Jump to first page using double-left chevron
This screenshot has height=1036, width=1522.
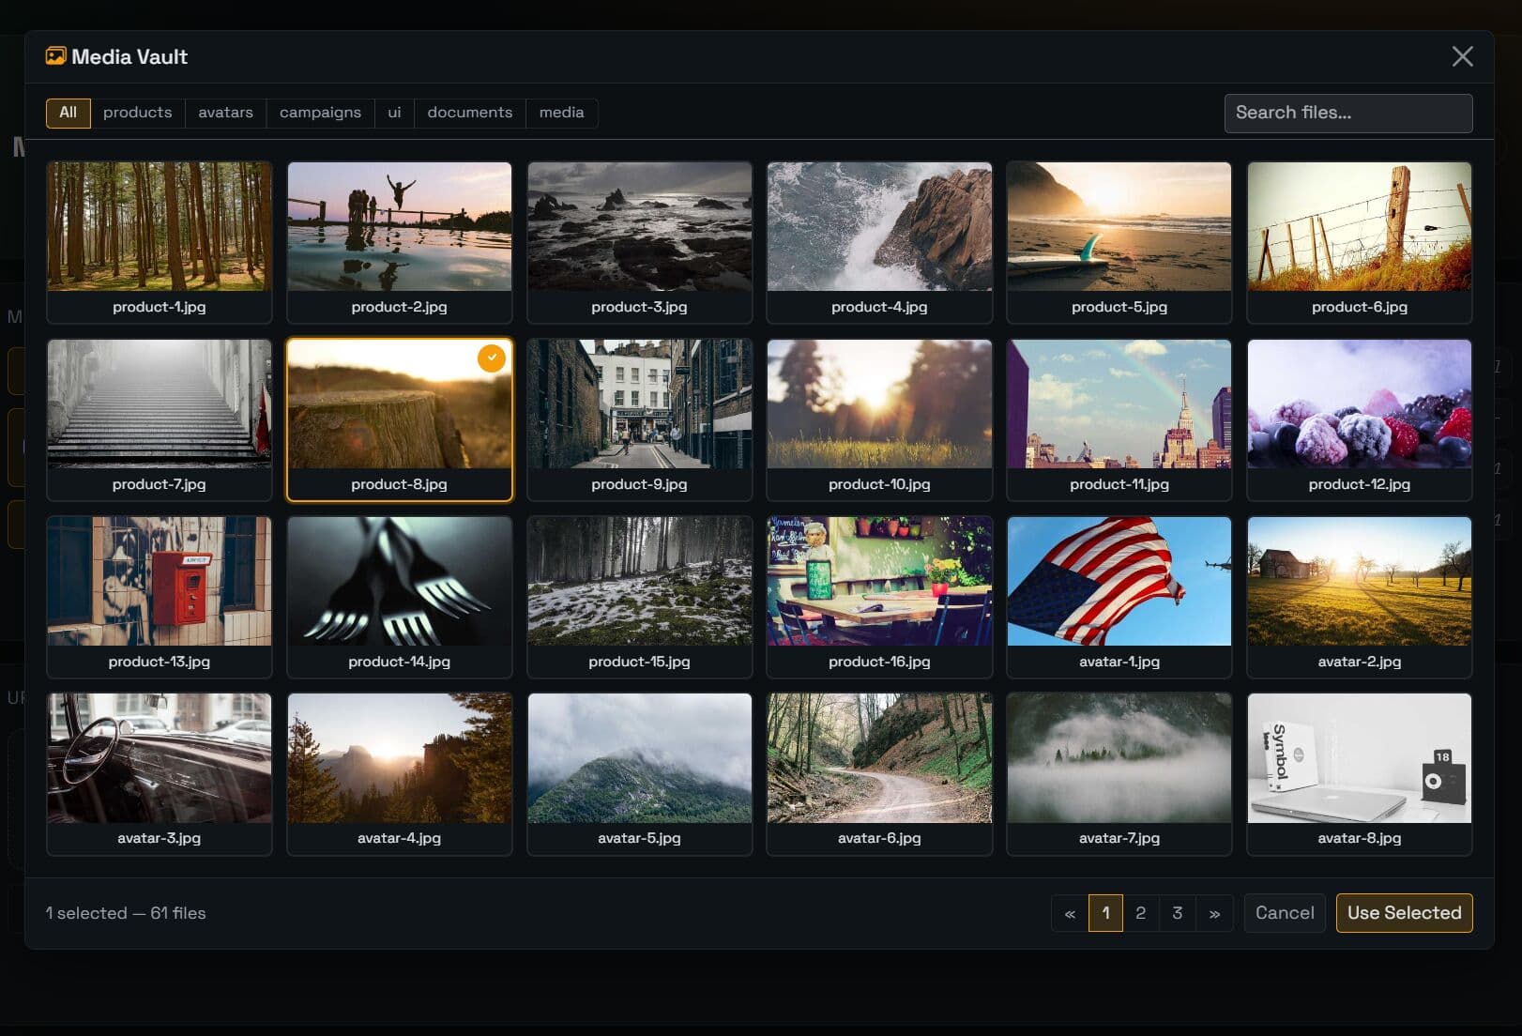(x=1069, y=912)
